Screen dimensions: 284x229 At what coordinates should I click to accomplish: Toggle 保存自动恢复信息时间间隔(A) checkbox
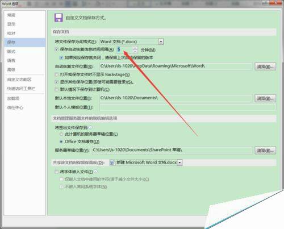56,49
